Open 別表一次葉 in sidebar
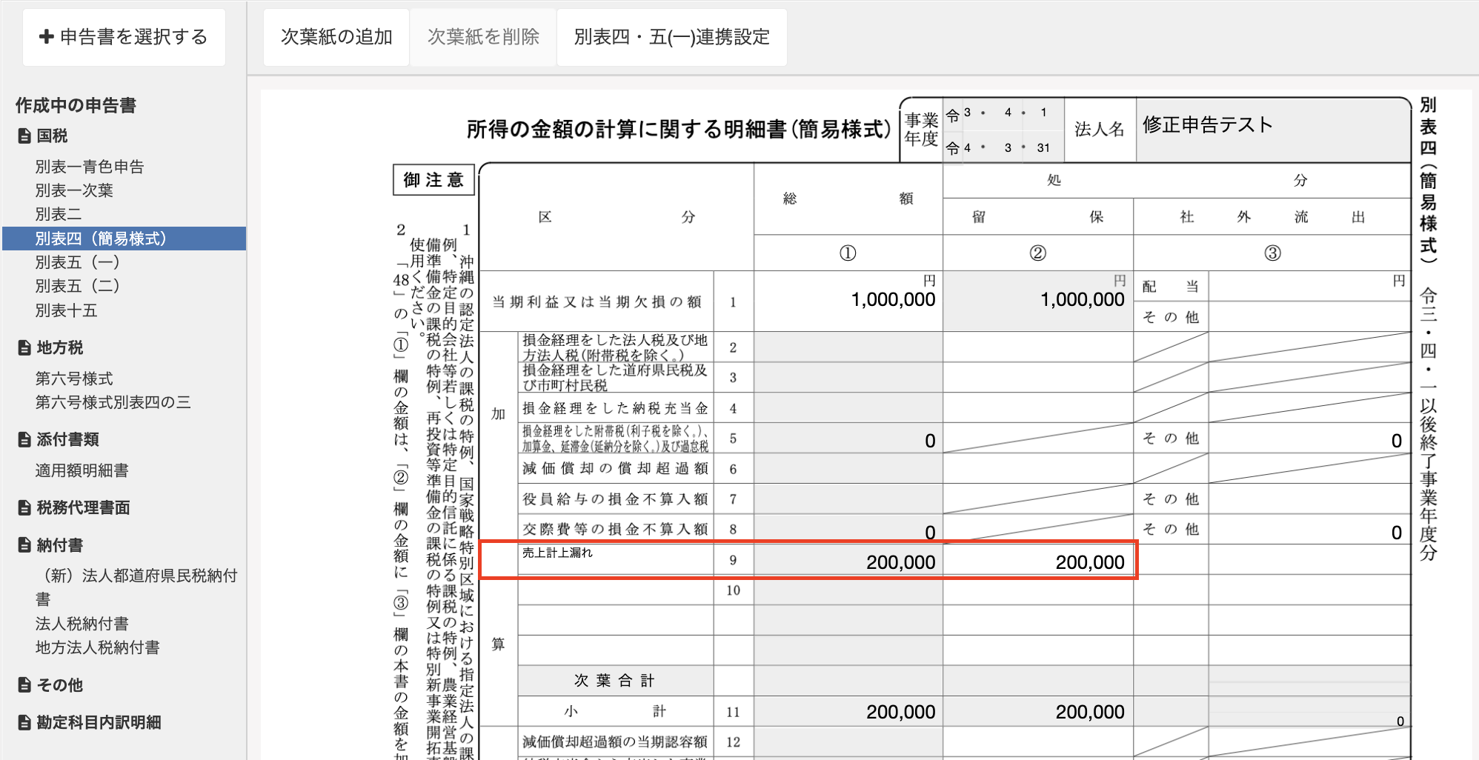Screen dimensions: 1479x760 coord(74,190)
